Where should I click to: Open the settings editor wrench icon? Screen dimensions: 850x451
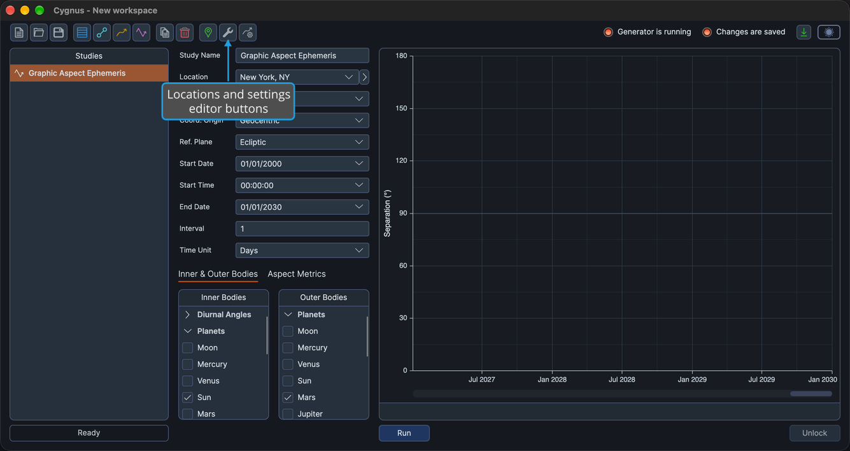coord(228,32)
